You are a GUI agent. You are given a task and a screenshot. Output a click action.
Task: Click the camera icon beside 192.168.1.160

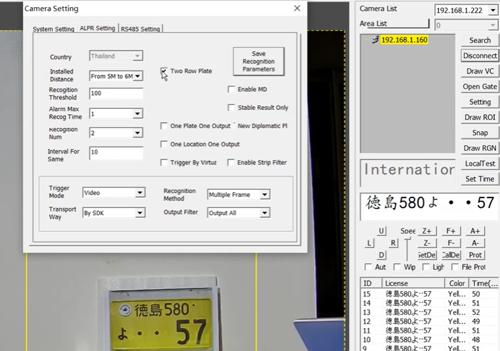coord(374,40)
